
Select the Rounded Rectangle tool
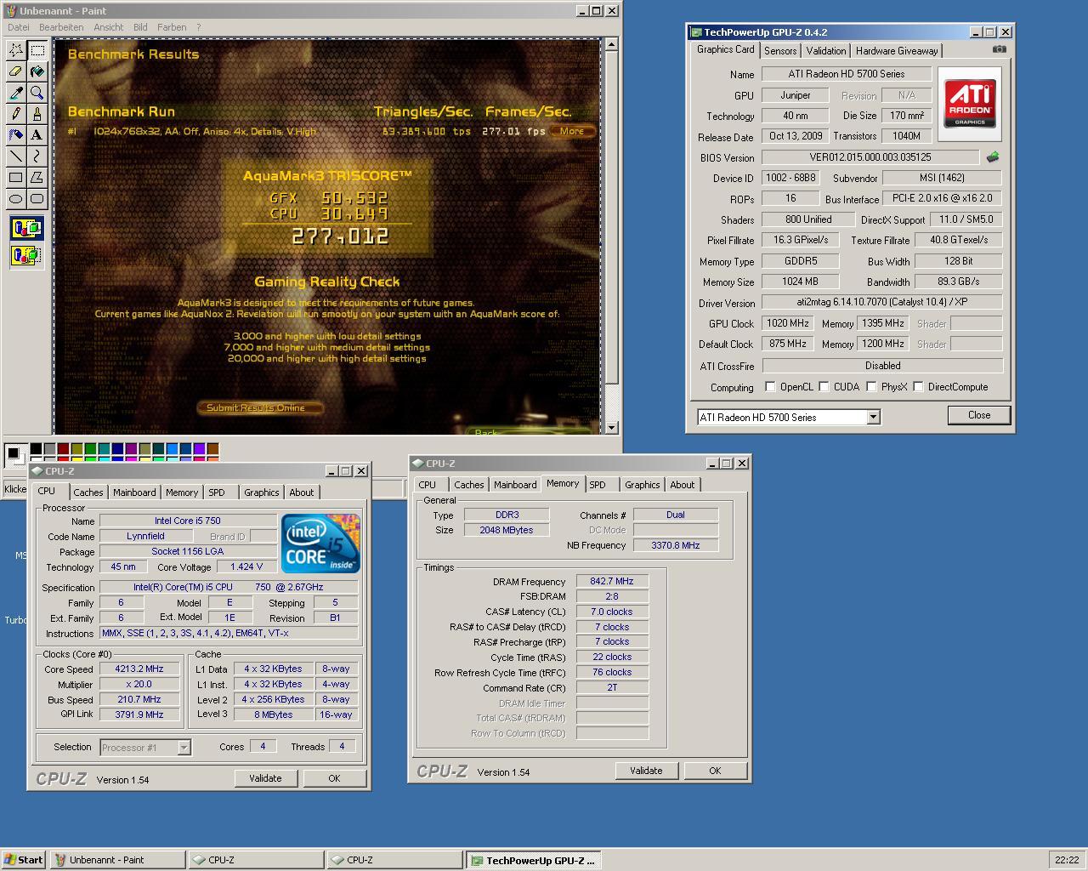pyautogui.click(x=37, y=198)
